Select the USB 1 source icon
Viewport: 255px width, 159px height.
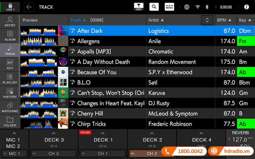tap(10, 7)
